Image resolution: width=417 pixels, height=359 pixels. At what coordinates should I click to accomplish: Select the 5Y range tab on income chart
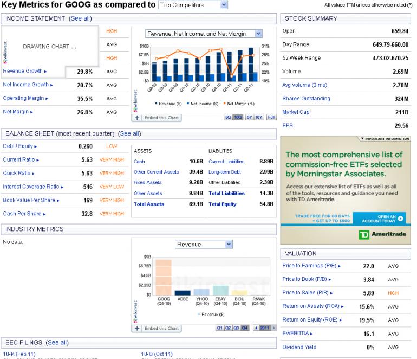tap(249, 117)
